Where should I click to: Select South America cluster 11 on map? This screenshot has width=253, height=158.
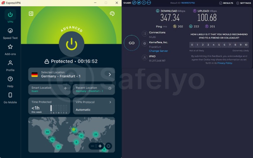click(58, 147)
